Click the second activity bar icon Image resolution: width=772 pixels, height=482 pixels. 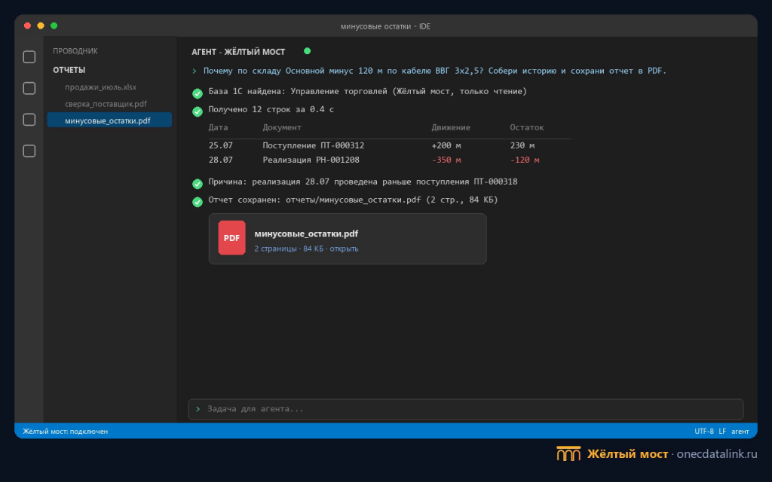pyautogui.click(x=29, y=89)
